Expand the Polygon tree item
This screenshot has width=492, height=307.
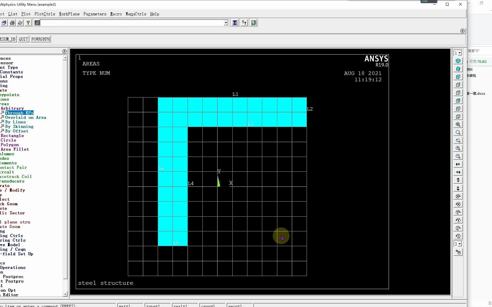[x=10, y=145]
